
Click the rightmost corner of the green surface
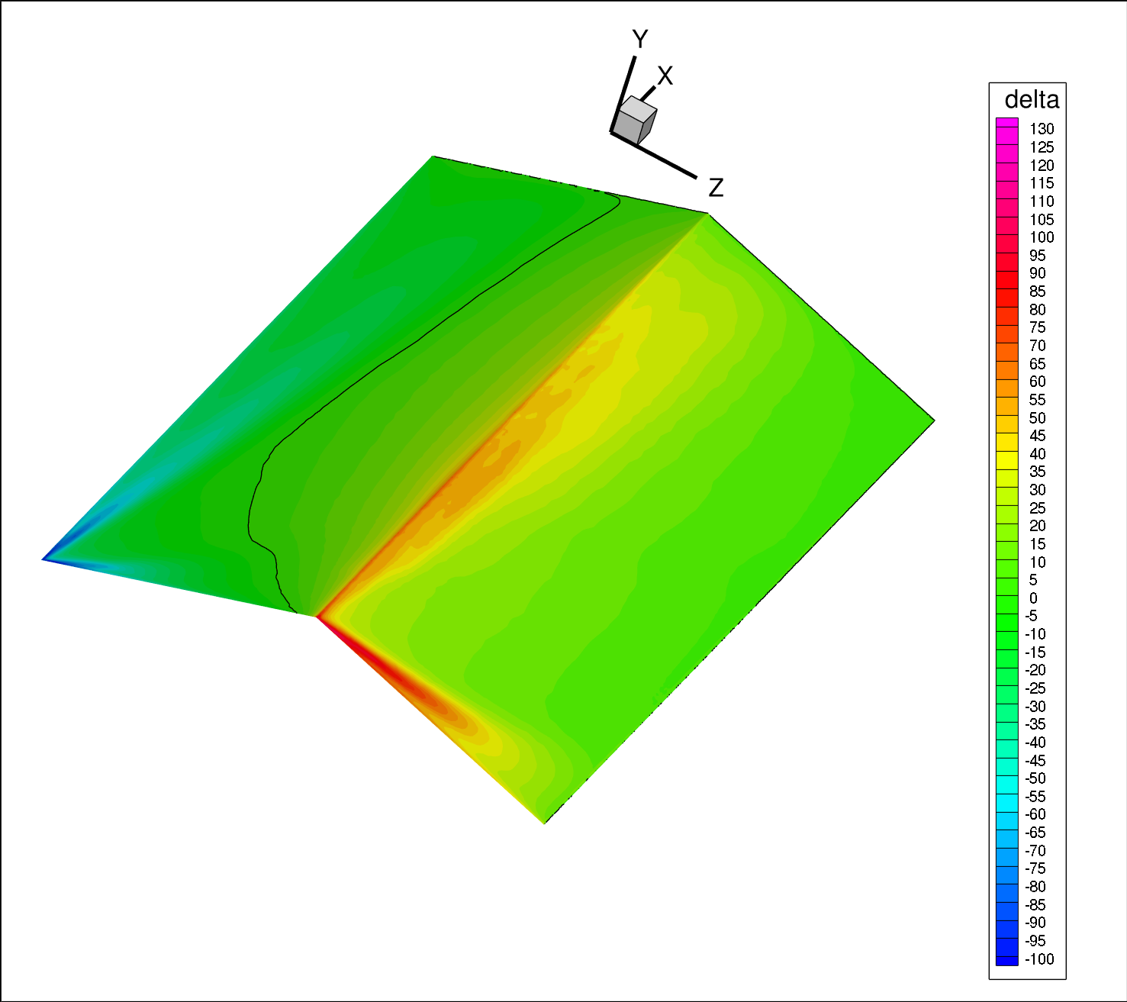click(x=931, y=420)
